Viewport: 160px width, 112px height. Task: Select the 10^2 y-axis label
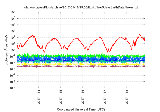click(x=13, y=37)
